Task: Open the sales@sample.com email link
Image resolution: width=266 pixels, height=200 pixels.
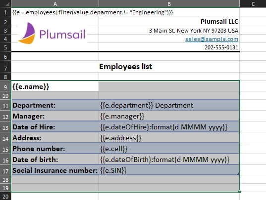Action: pyautogui.click(x=212, y=39)
